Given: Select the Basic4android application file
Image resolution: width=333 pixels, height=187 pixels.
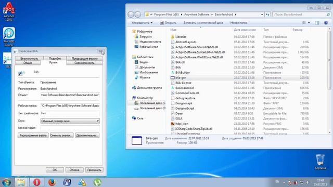Looking at the screenshot, I should tap(184, 88).
